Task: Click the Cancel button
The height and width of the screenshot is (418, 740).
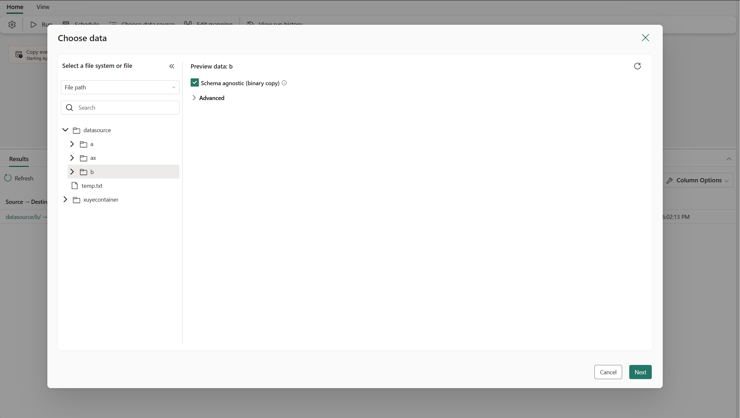Action: point(608,372)
